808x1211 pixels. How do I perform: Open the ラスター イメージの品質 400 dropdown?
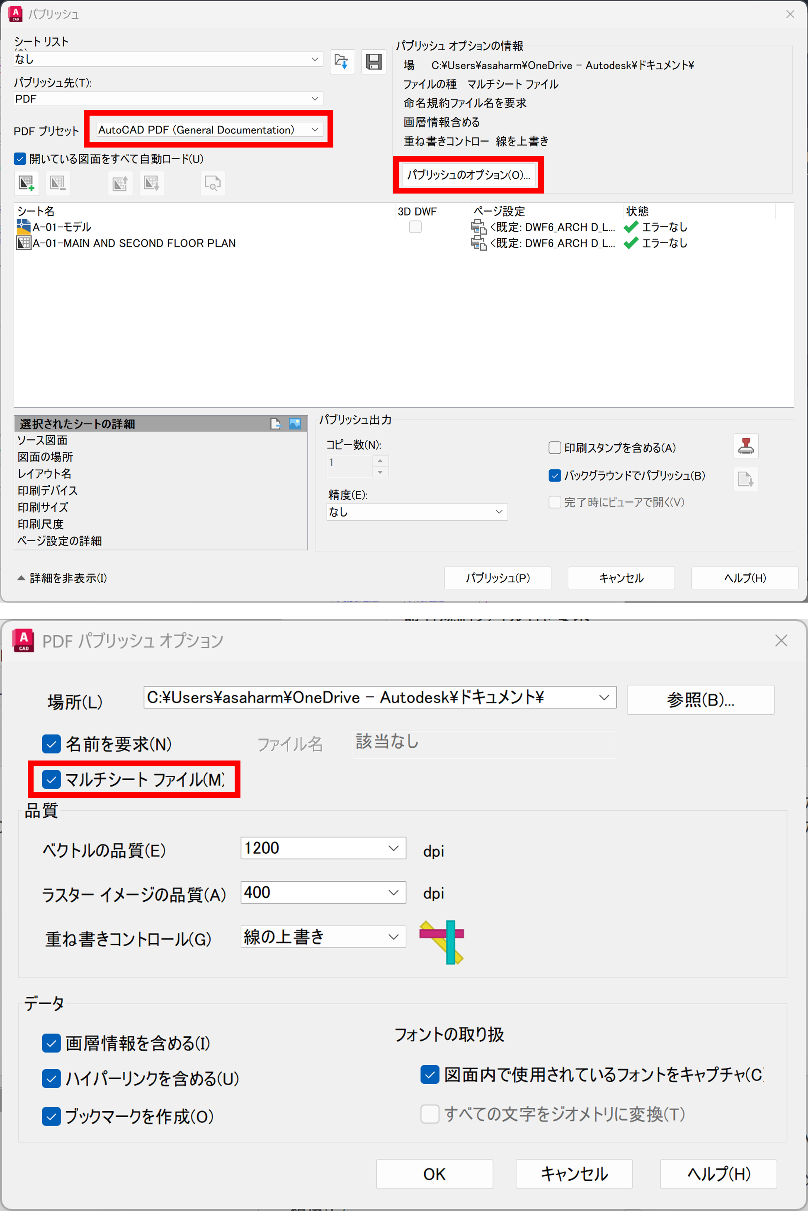click(x=323, y=893)
